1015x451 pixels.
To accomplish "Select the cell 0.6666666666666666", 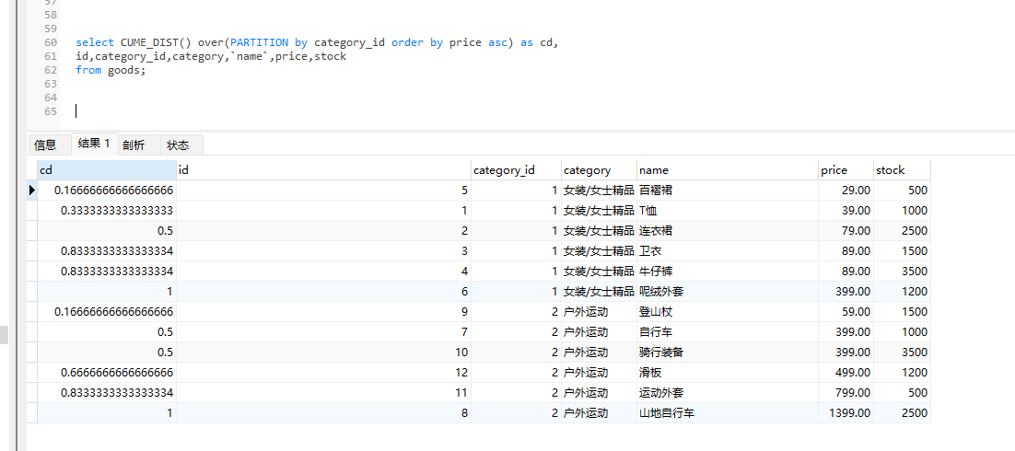I will 106,373.
